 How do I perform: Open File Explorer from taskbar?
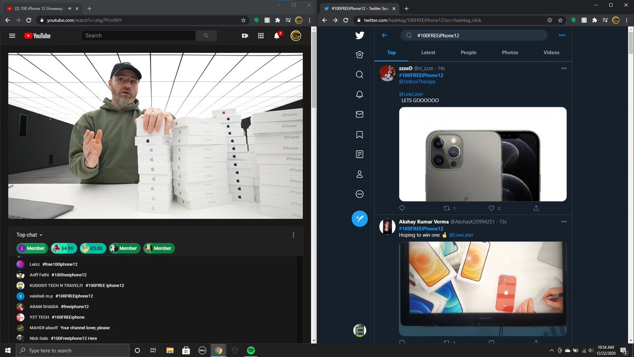[170, 351]
